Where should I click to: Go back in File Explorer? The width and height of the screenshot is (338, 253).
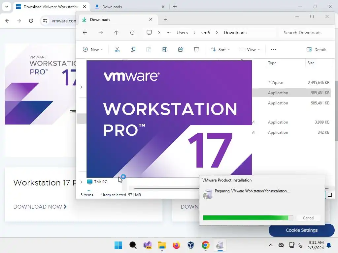pos(85,33)
